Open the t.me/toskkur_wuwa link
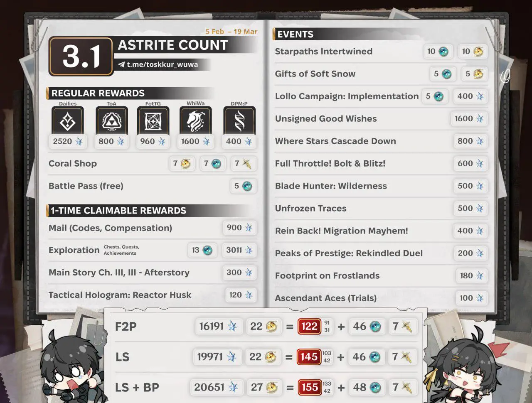The width and height of the screenshot is (532, 403). tap(162, 64)
